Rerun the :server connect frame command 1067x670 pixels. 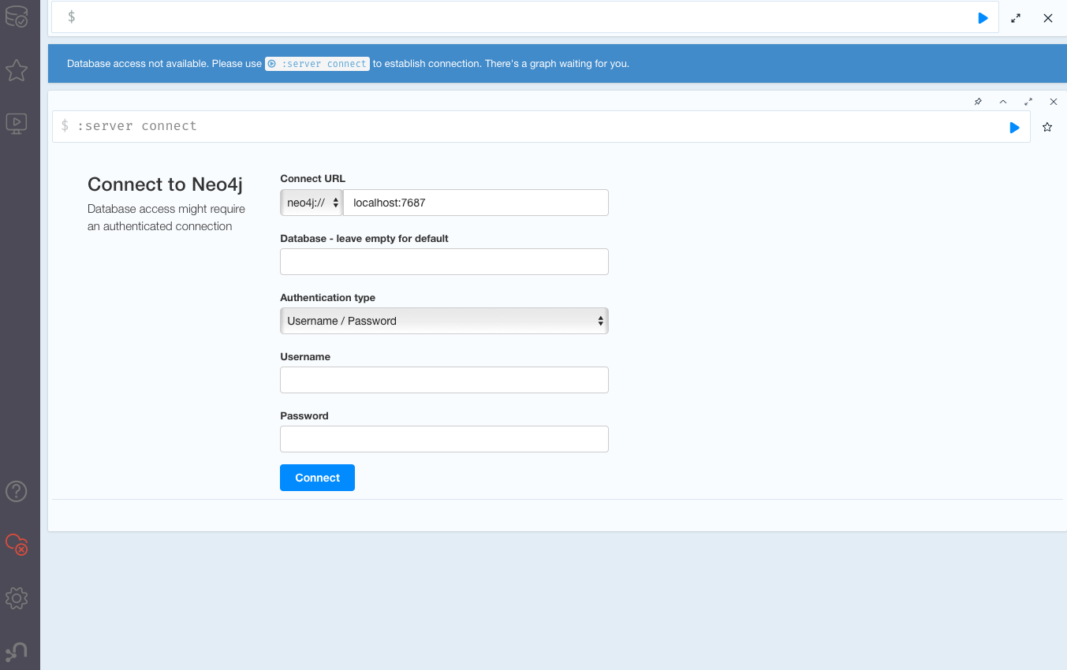click(1015, 127)
